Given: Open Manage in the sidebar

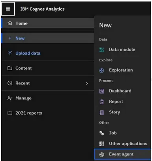Looking at the screenshot, I should click(48, 98).
